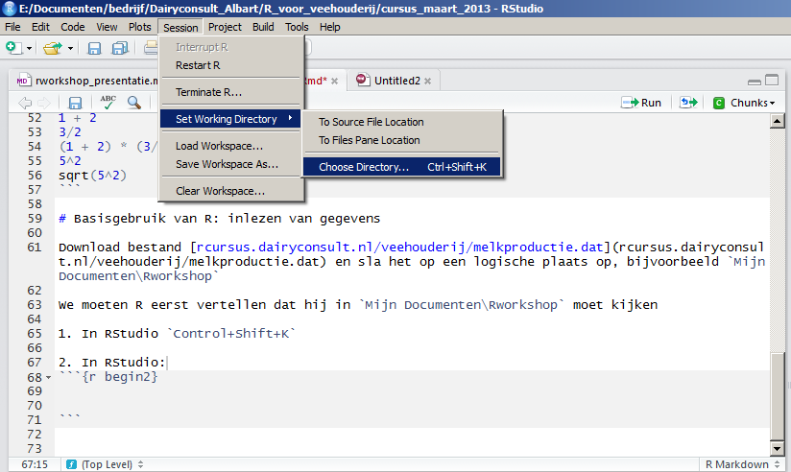Select To Source File Location
This screenshot has width=791, height=472.
[402, 122]
